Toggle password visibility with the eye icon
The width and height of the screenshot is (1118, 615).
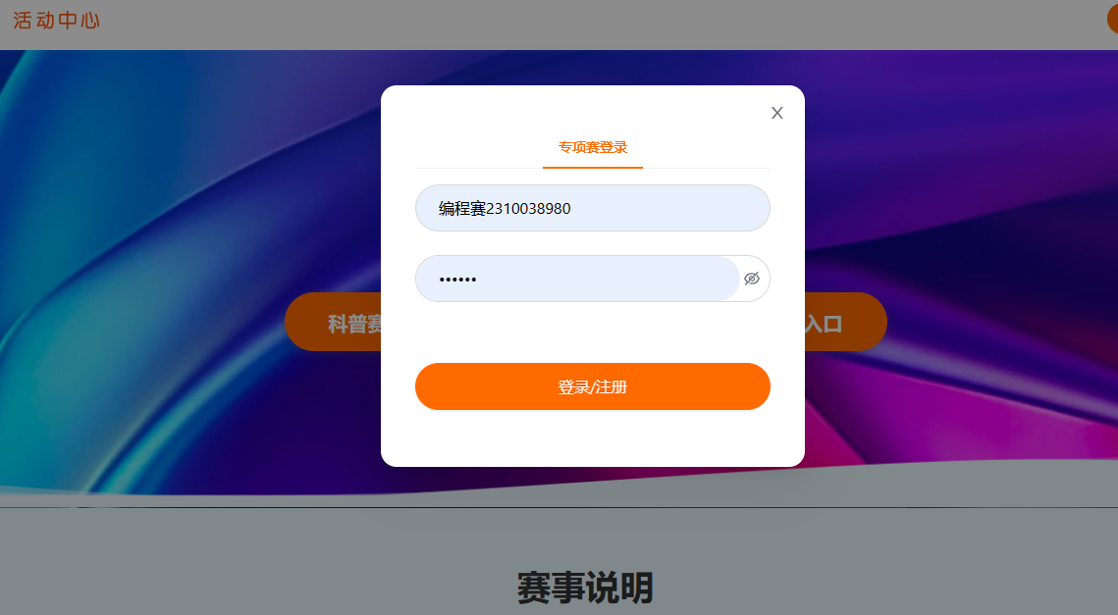click(x=752, y=279)
